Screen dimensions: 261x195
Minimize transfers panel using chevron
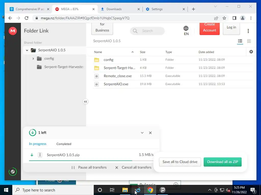pyautogui.click(x=142, y=133)
